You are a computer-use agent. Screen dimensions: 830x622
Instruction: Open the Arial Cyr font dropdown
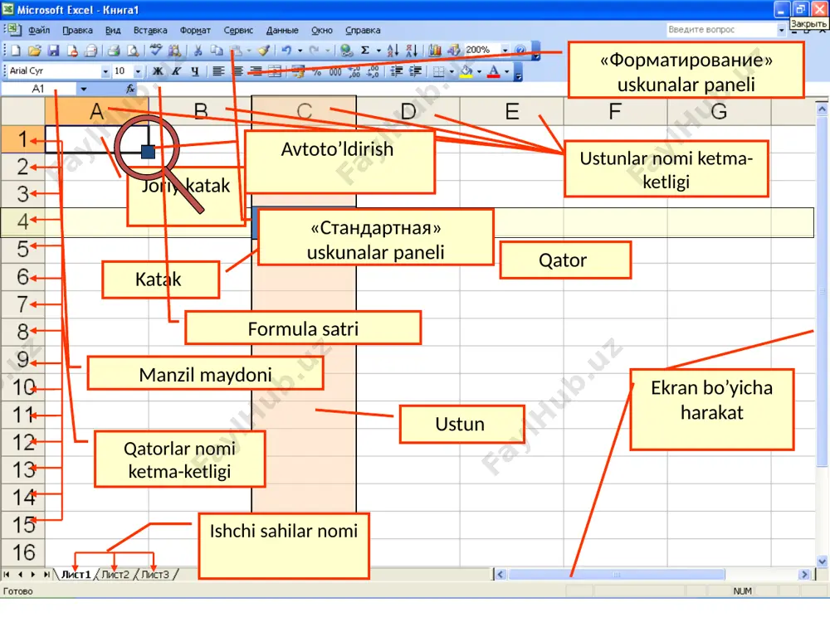click(105, 71)
